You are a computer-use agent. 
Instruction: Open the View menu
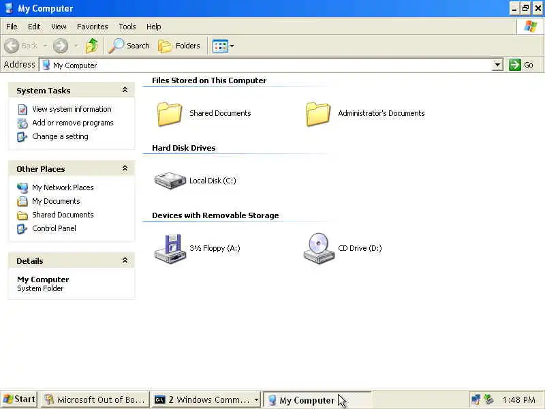[59, 27]
